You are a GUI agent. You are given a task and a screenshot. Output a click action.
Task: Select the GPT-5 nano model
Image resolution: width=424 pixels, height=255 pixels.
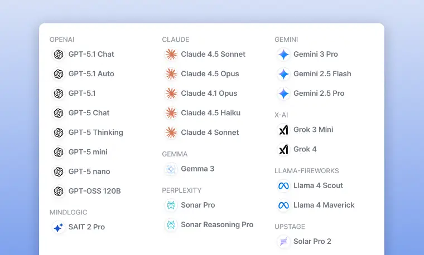click(89, 171)
